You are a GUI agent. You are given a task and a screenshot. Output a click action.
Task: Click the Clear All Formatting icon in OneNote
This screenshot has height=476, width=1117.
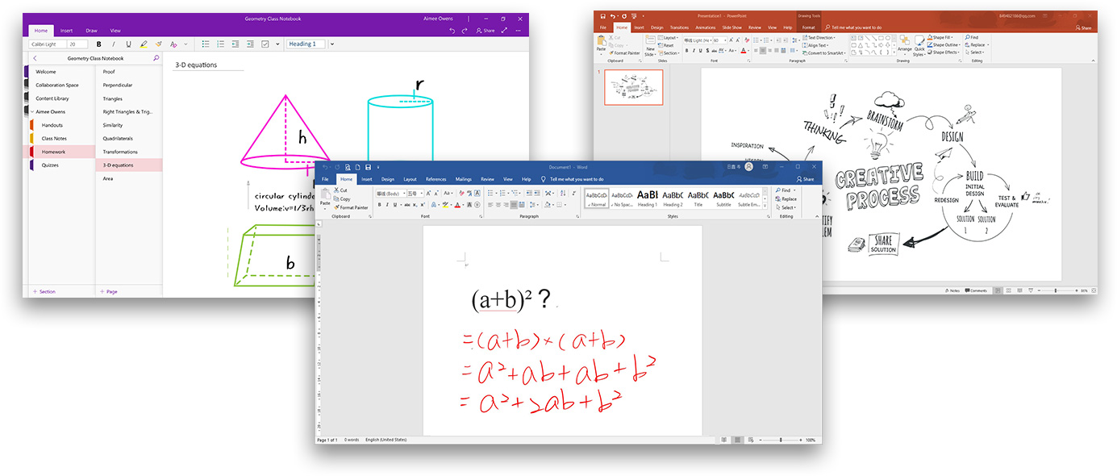(x=173, y=44)
